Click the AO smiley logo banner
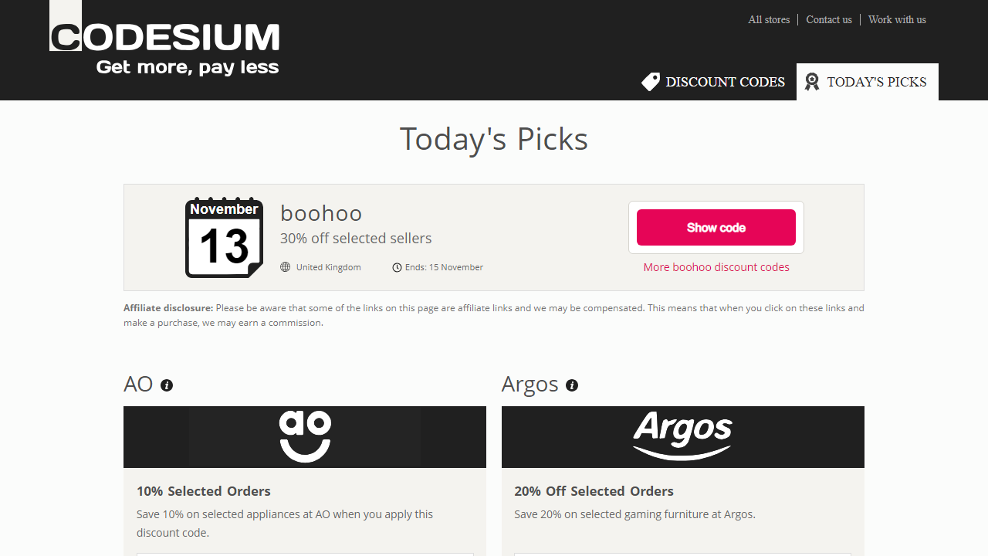 [x=305, y=437]
